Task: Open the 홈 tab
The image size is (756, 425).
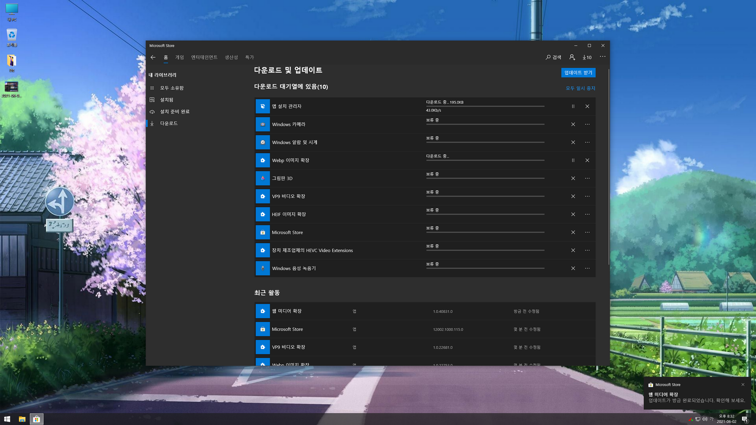Action: [x=166, y=57]
